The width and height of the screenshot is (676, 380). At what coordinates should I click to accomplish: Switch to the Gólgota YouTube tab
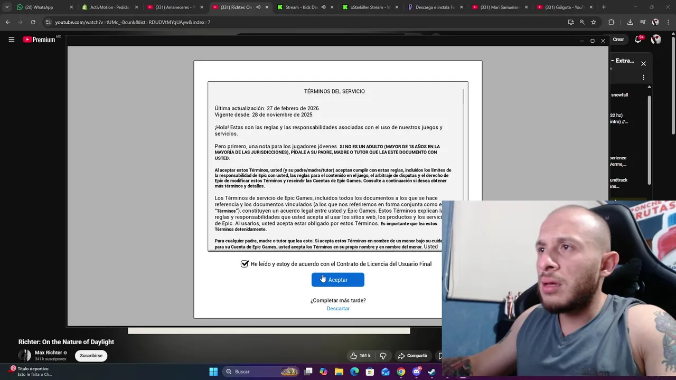tap(564, 7)
